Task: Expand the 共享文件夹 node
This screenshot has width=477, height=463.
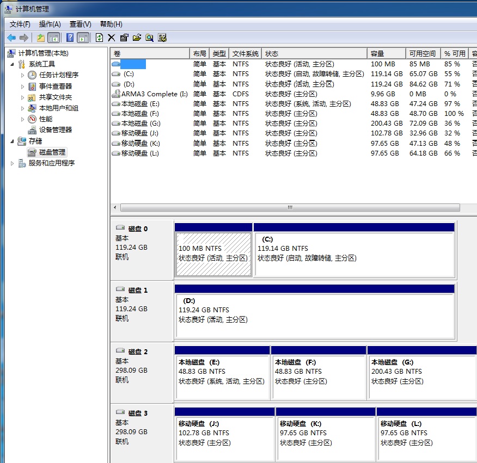Action: 22,97
